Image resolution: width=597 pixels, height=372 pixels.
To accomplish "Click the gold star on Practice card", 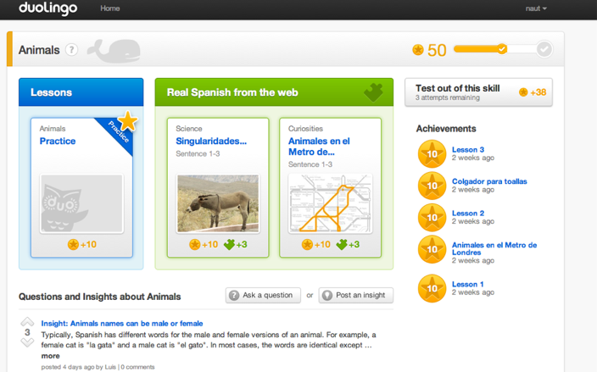I will [x=127, y=121].
